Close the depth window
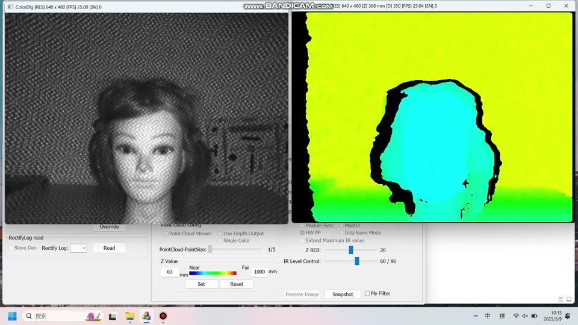Image resolution: width=578 pixels, height=325 pixels. [x=566, y=6]
